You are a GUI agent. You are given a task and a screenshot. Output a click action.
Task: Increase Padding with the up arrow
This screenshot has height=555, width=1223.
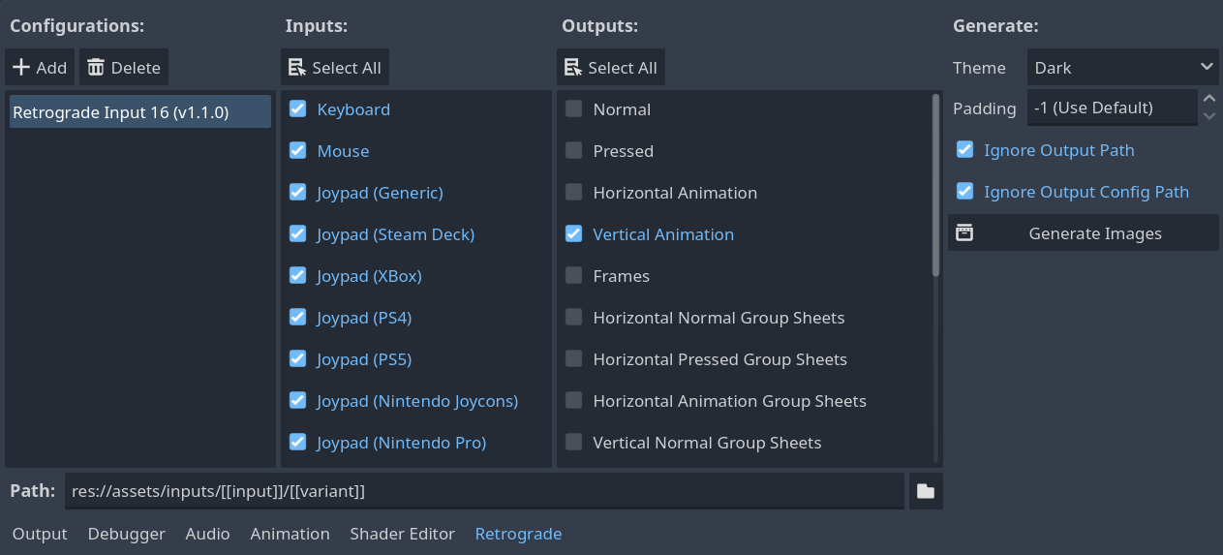click(x=1208, y=99)
